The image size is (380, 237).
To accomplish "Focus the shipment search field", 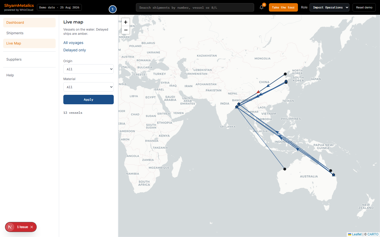I will point(195,7).
